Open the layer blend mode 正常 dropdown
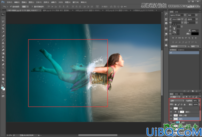 click(177, 100)
